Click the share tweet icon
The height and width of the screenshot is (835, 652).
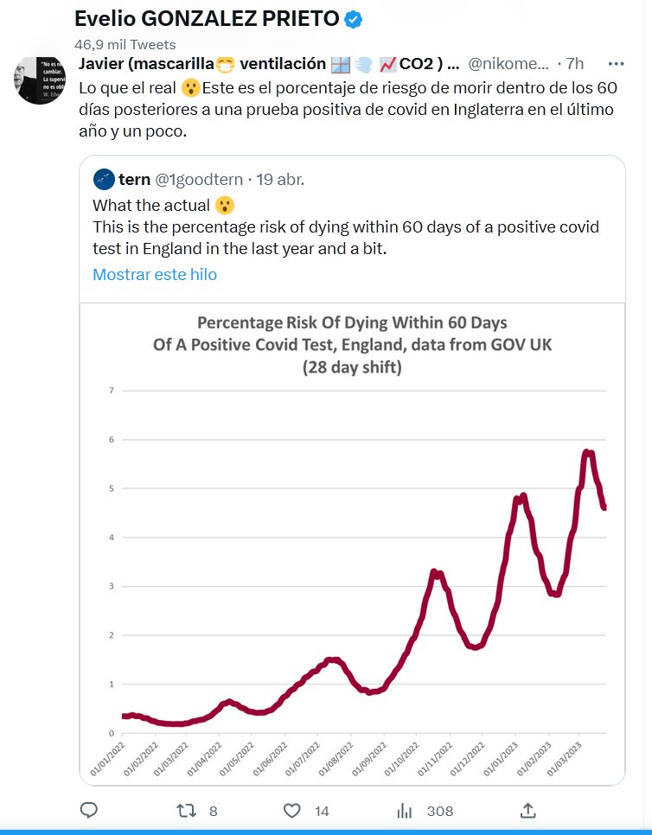(527, 810)
